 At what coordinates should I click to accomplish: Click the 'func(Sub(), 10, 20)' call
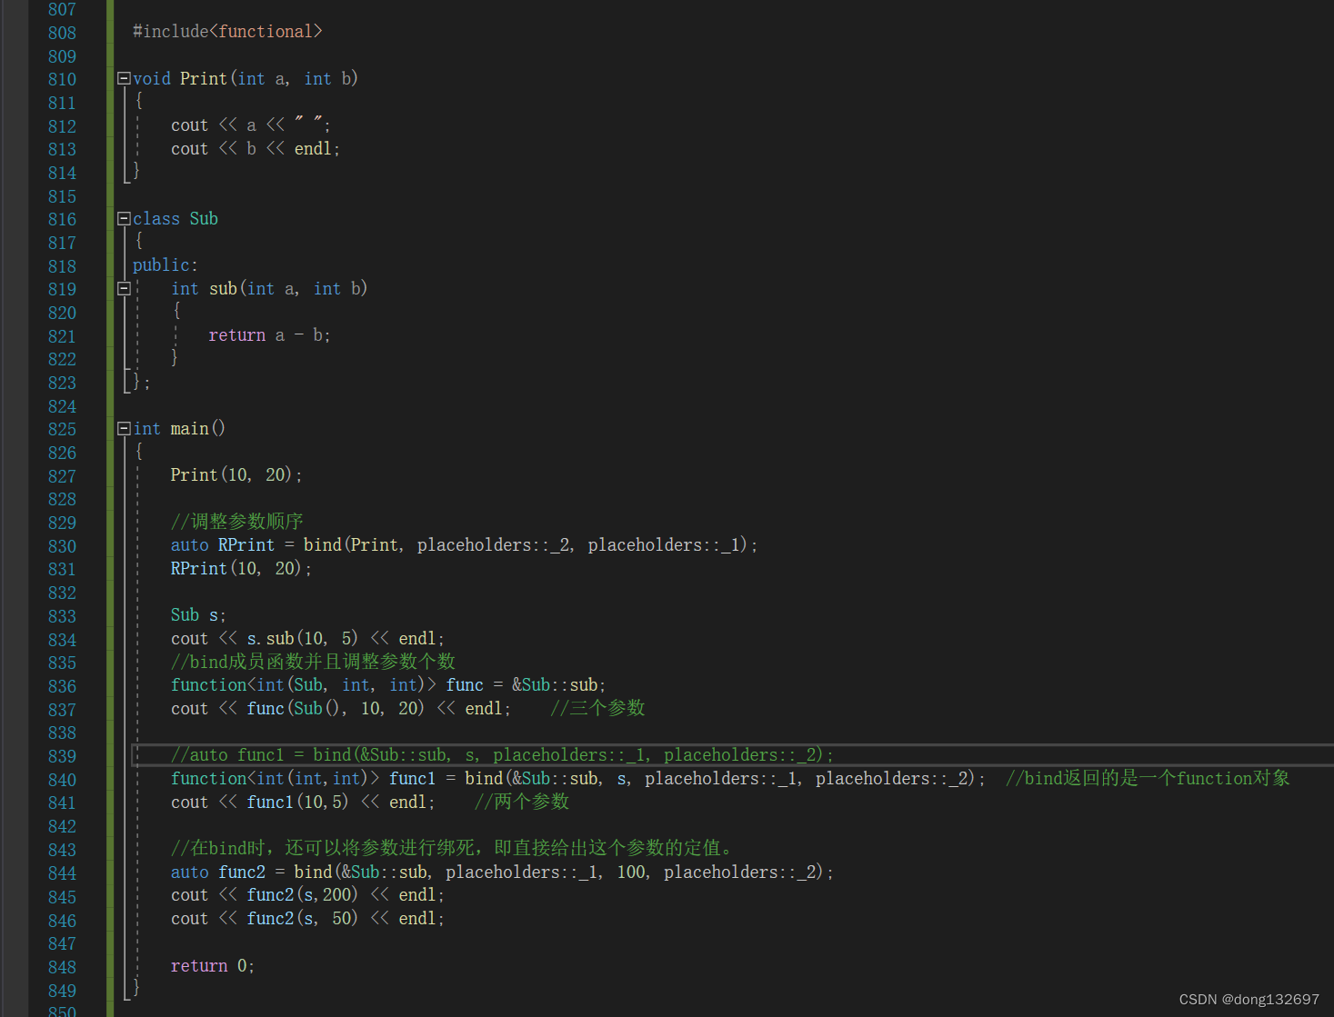click(336, 709)
